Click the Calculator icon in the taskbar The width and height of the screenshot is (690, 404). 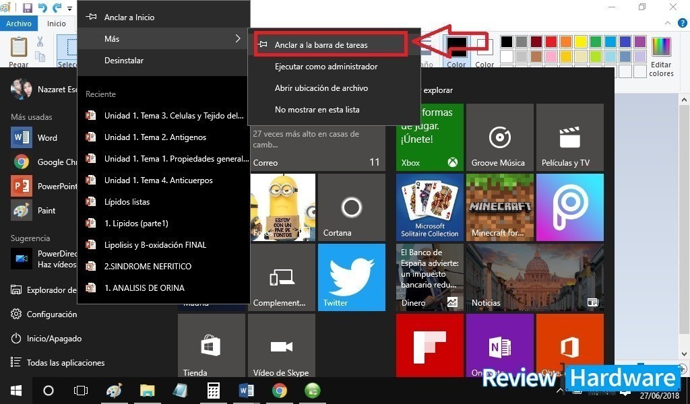214,391
